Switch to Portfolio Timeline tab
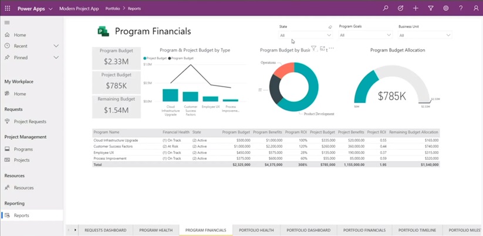The width and height of the screenshot is (483, 236). (x=417, y=230)
